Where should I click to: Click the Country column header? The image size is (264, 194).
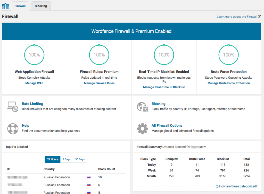click(x=49, y=169)
